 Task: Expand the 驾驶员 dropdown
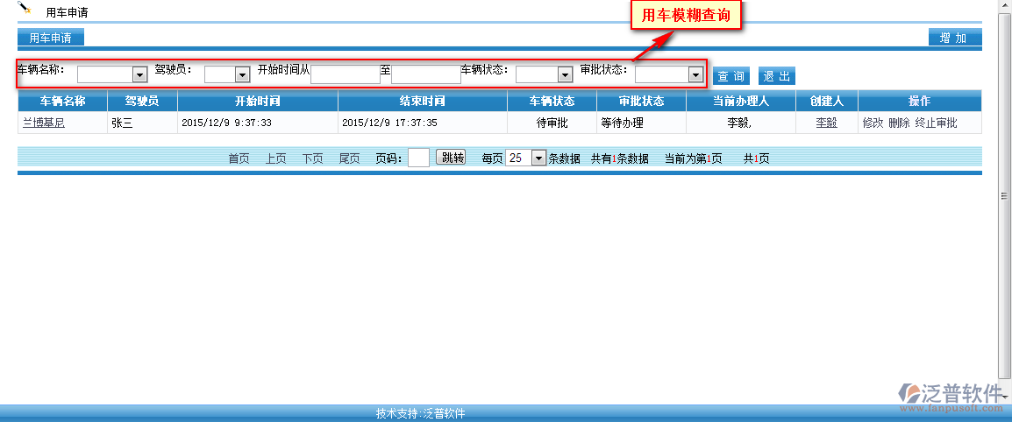(227, 75)
